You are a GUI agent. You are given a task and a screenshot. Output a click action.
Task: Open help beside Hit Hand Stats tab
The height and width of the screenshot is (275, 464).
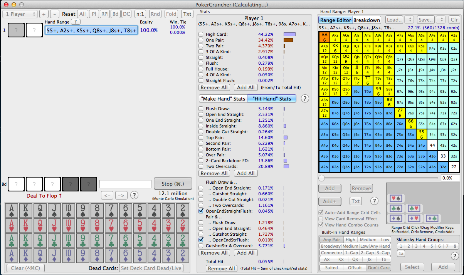(305, 99)
